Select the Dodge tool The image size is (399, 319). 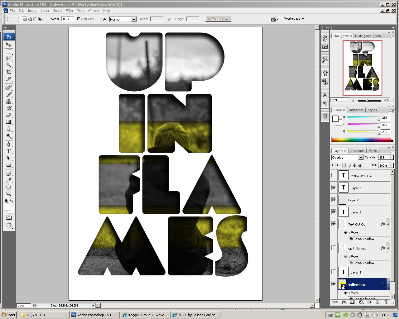pos(9,136)
